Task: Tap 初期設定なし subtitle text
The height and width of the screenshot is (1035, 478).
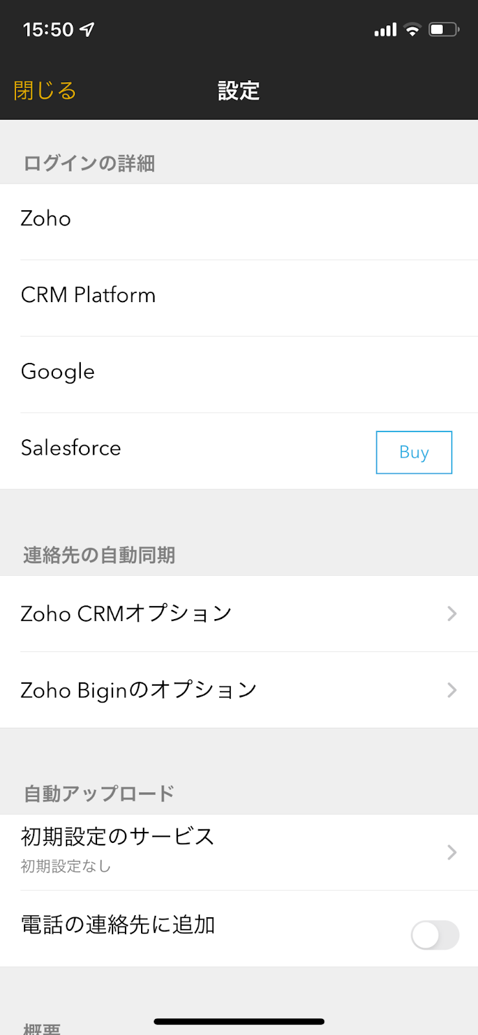Action: [x=66, y=866]
